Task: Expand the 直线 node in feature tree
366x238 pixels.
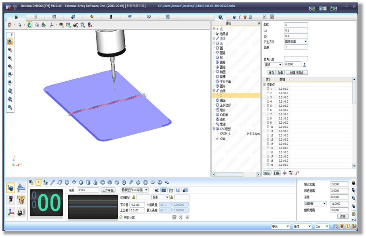Action: pyautogui.click(x=214, y=38)
